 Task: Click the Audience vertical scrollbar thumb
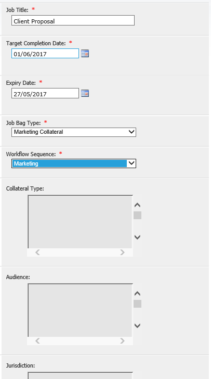click(137, 304)
